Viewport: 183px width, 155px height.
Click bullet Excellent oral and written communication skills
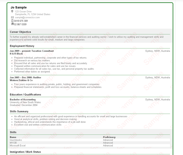coord(38,125)
